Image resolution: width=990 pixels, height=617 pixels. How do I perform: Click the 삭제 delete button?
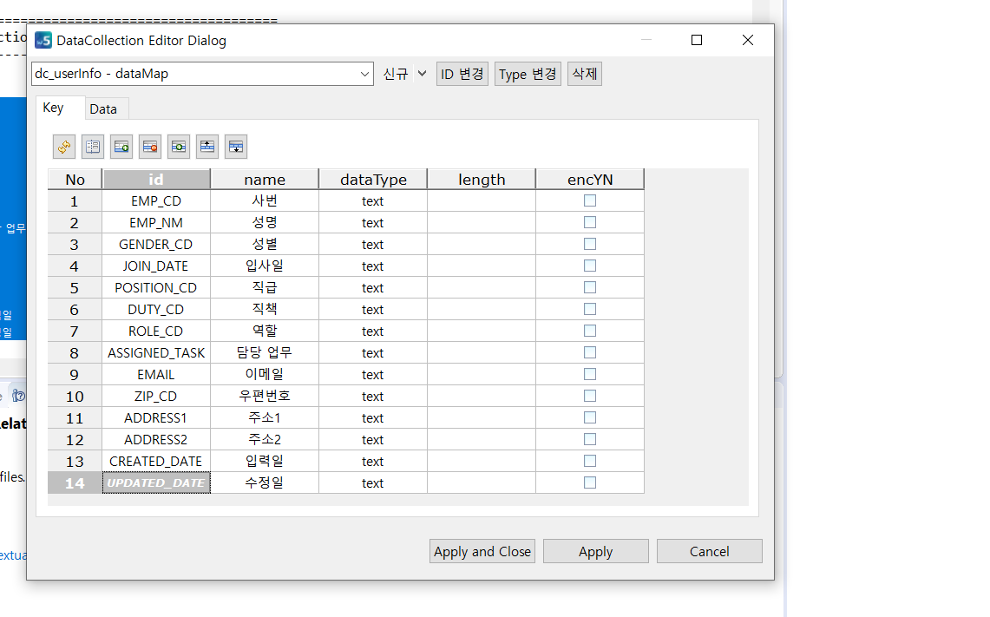585,74
